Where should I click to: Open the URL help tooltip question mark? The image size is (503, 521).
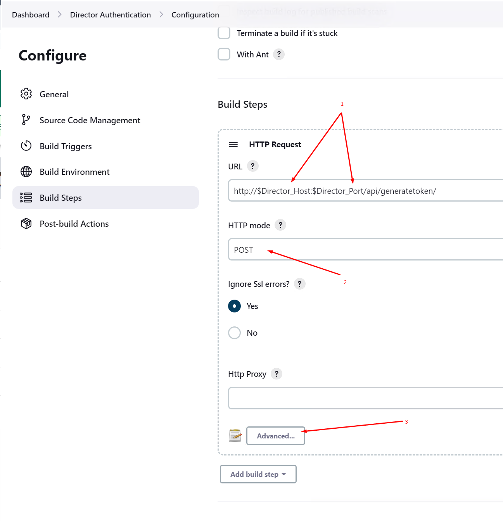(252, 166)
